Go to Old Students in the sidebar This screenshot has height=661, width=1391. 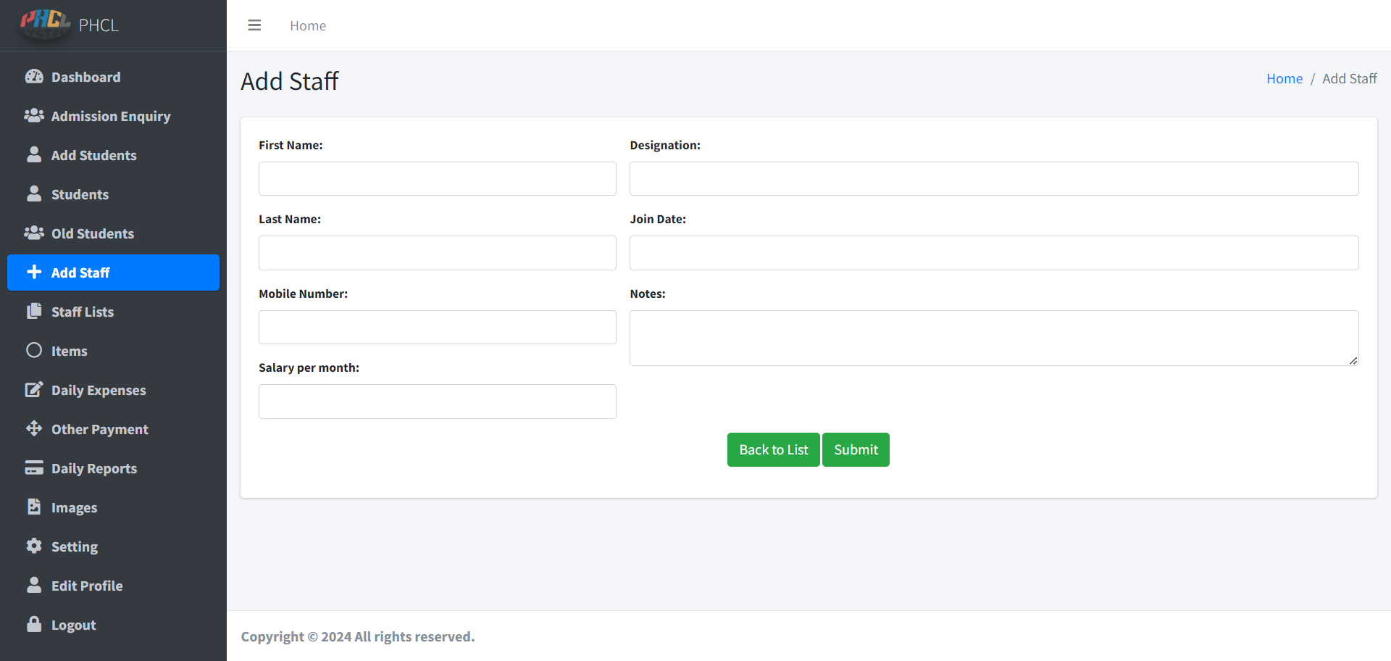click(x=93, y=233)
